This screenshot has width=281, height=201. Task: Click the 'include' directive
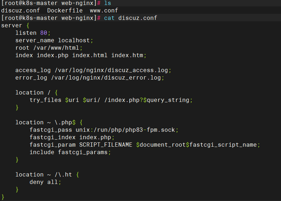[x=42, y=152]
